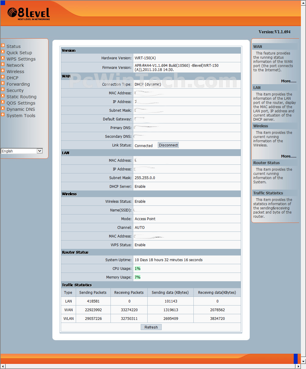Viewport: 306px width, 369px height.
Task: Click the Receiving Packets column header
Action: click(129, 293)
